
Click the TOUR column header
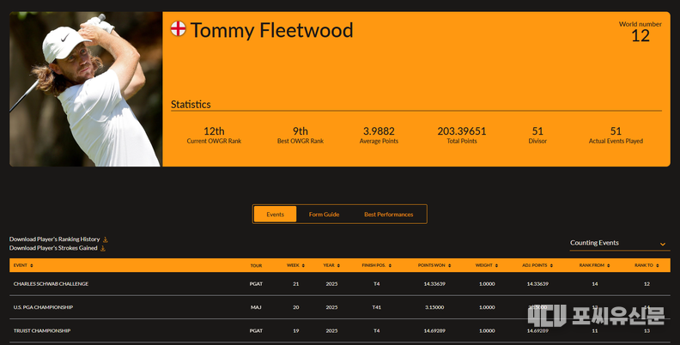[256, 265]
